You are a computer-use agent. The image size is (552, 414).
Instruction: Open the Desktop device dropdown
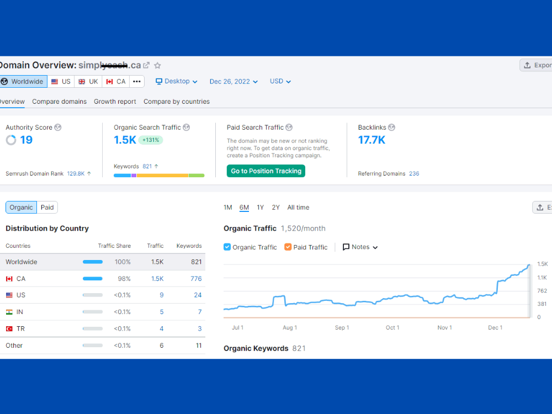tap(177, 81)
